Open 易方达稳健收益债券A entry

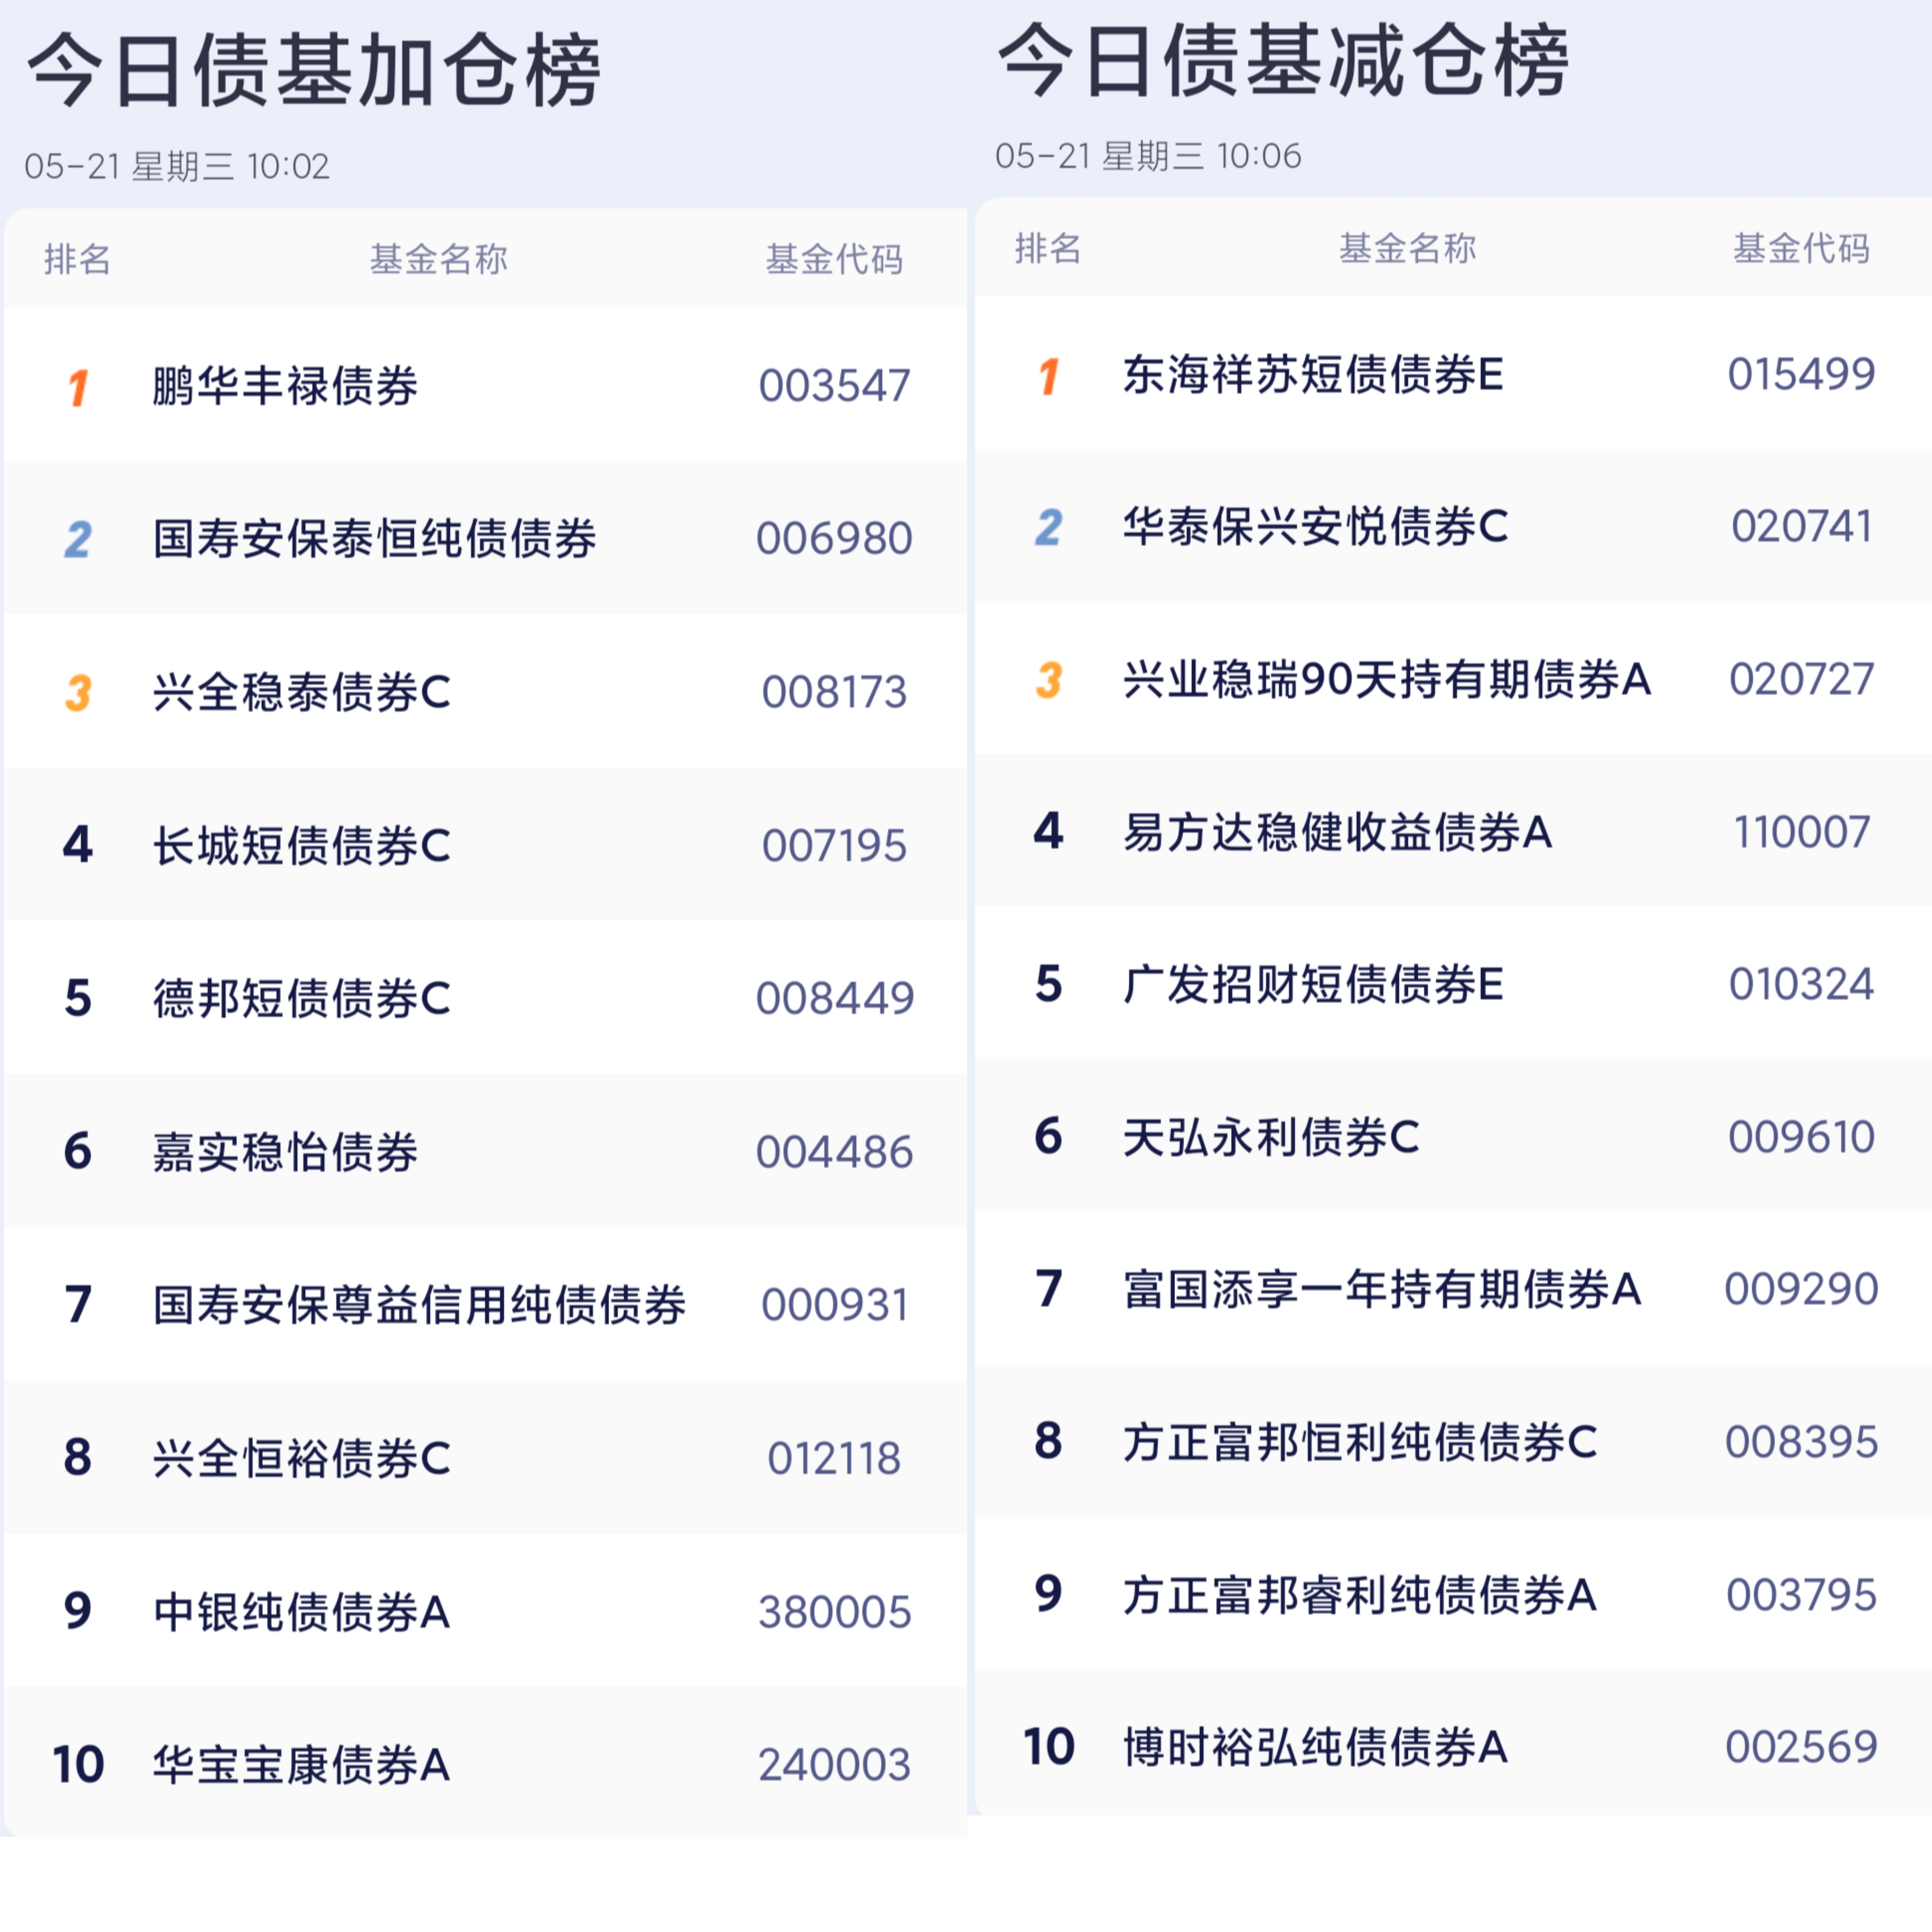pos(1337,832)
